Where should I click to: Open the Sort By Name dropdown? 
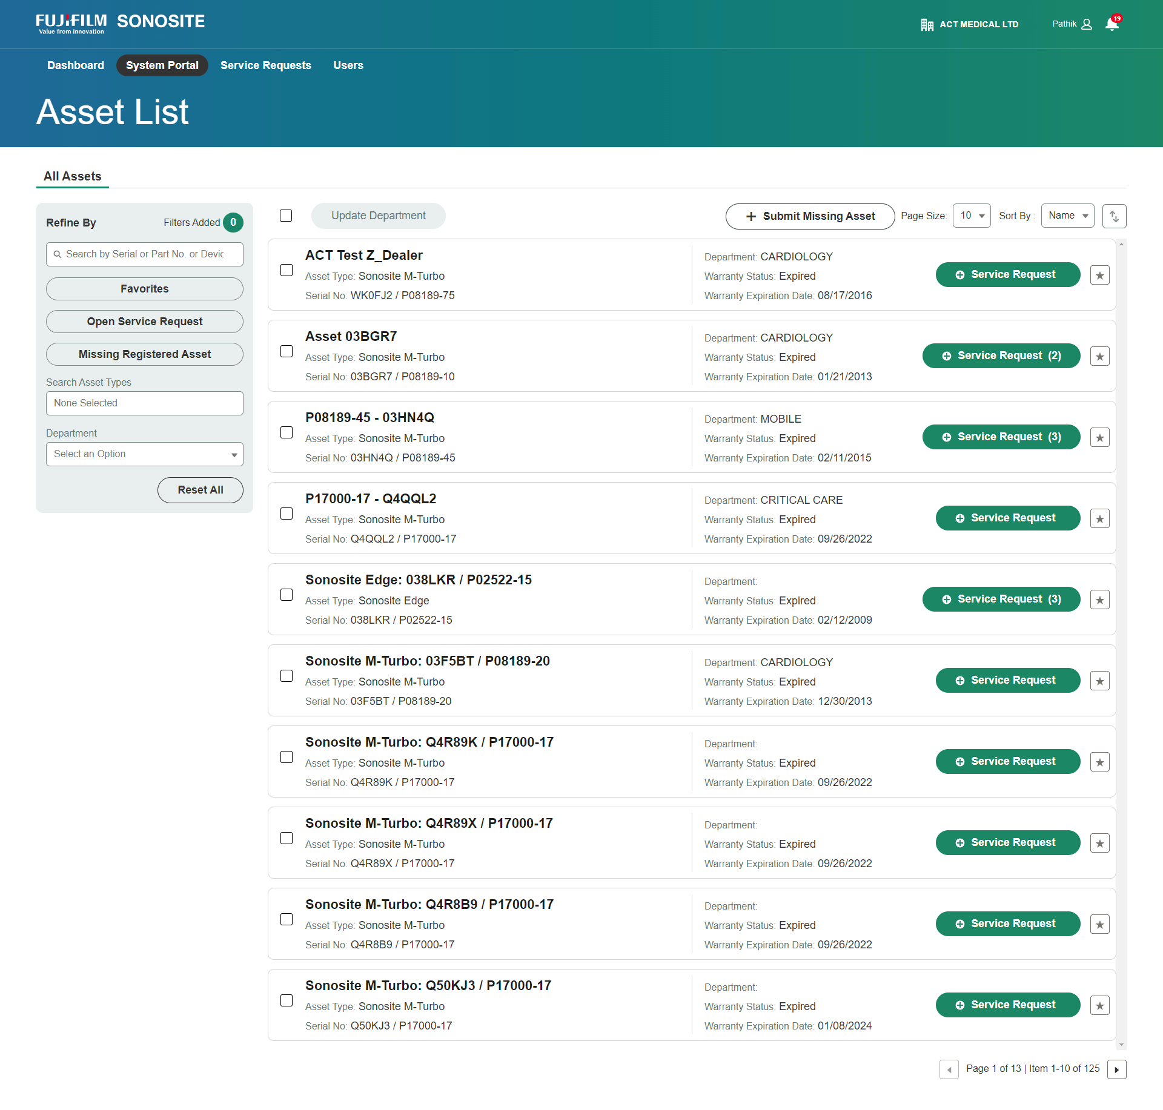[x=1067, y=216]
